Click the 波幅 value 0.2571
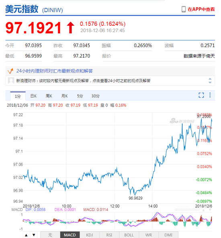This screenshot has height=238, width=221. point(207,46)
